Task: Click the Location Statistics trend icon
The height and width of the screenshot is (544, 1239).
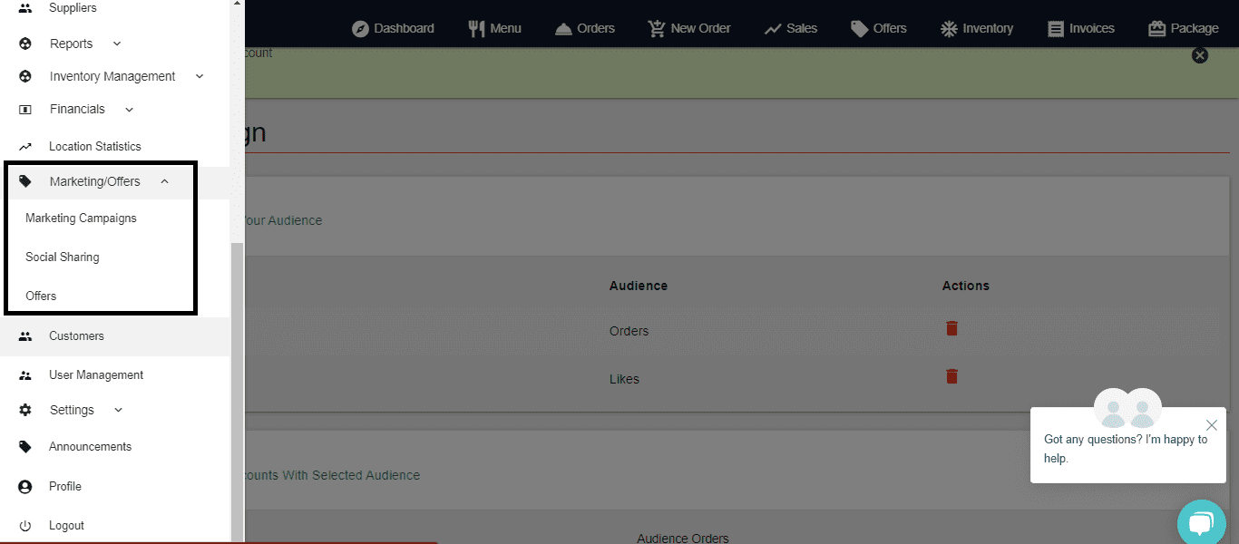Action: click(x=25, y=146)
